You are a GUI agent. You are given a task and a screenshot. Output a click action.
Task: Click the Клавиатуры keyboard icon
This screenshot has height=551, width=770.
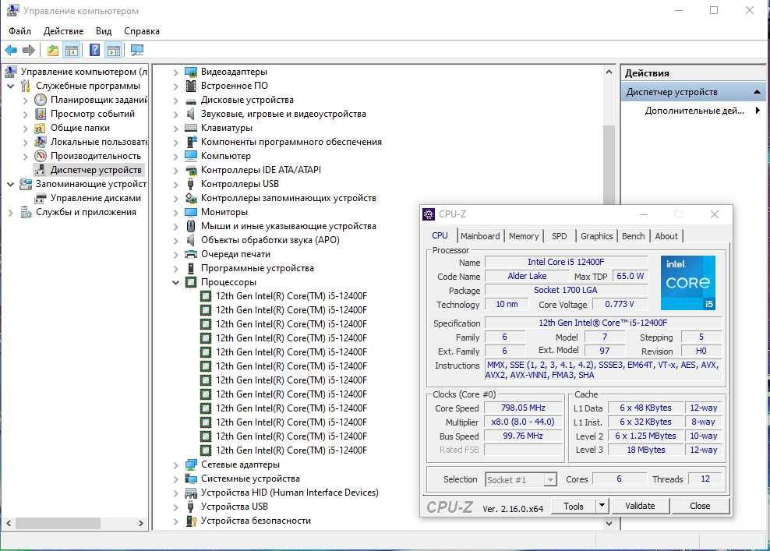point(190,128)
